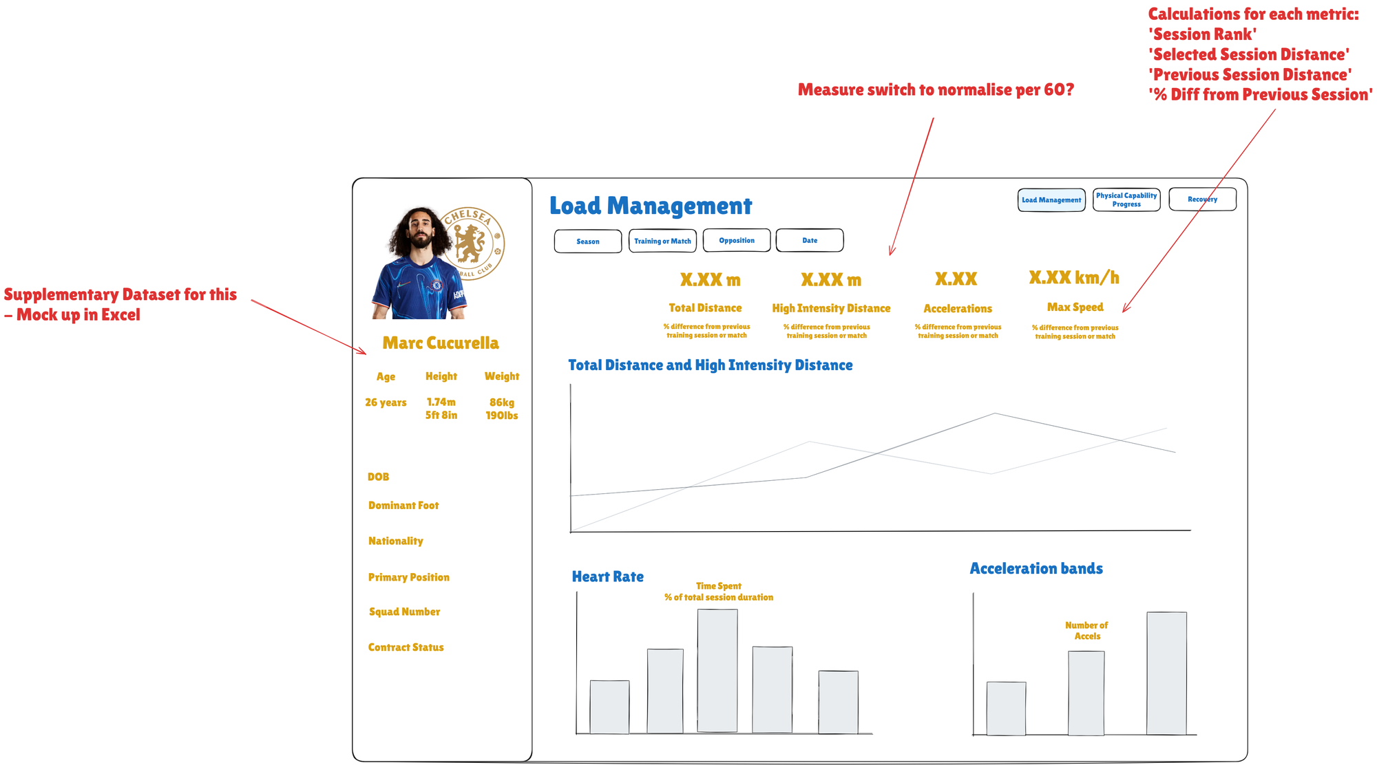Screen dimensions: 1377x765
Task: Click the High Intensity Distance metric value
Action: (831, 280)
